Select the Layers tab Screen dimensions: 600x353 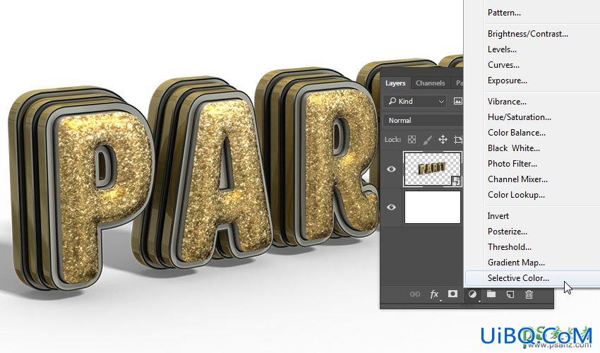[x=395, y=83]
